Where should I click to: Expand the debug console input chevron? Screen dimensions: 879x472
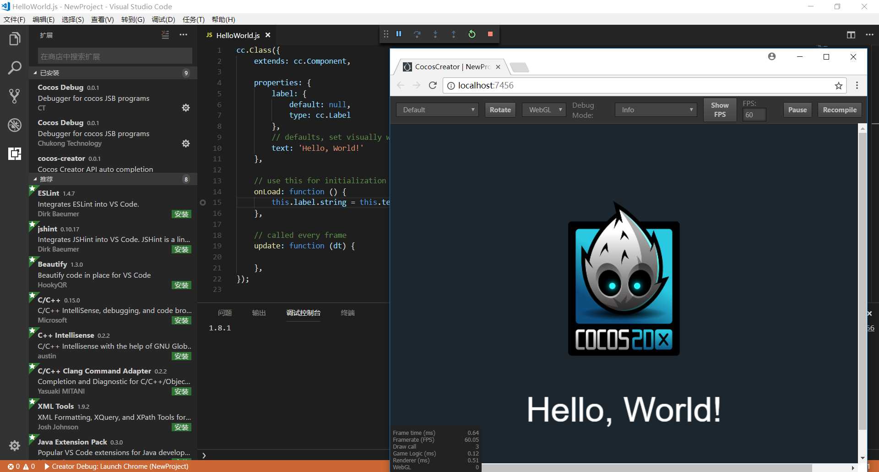(x=204, y=456)
